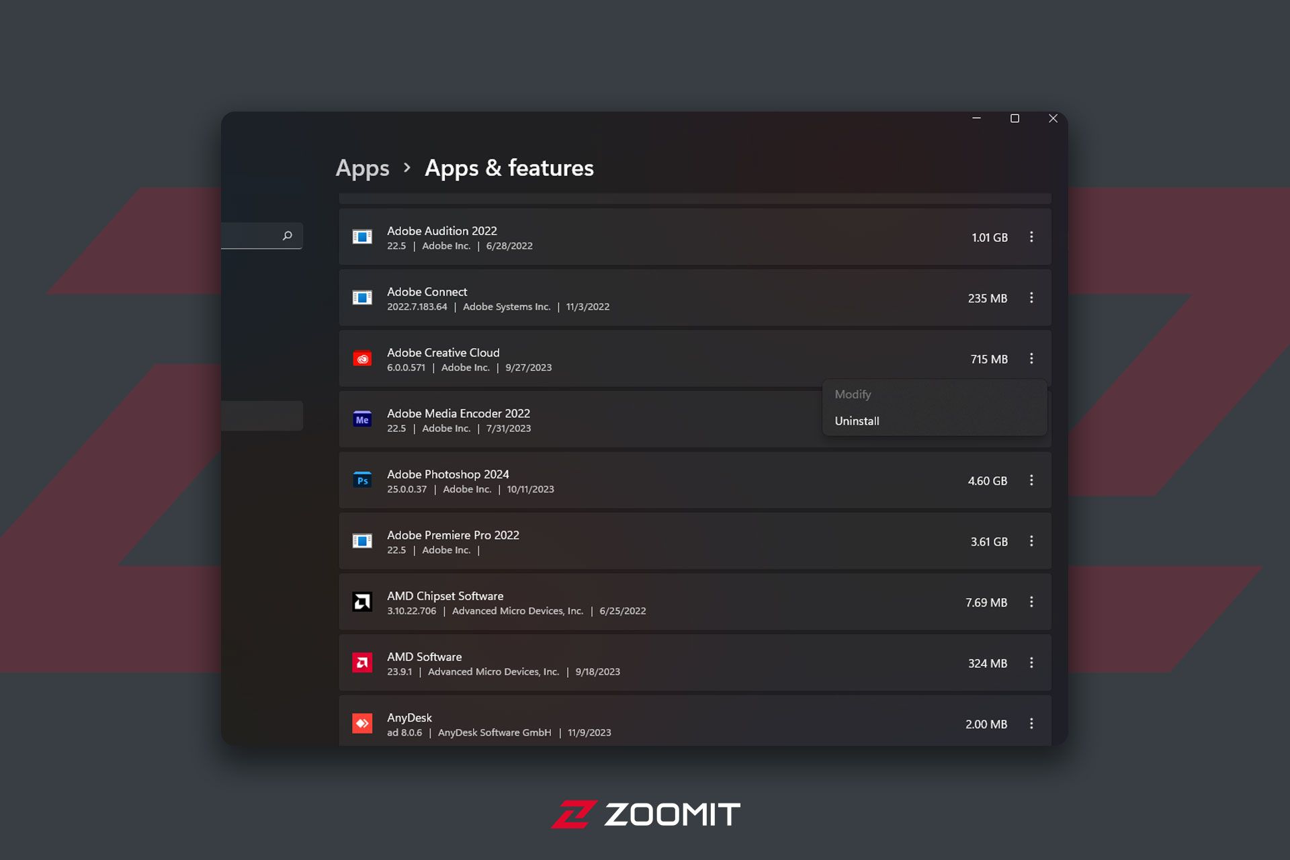This screenshot has width=1290, height=860.
Task: Open options menu for Adobe Creative Cloud
Action: (x=1031, y=358)
